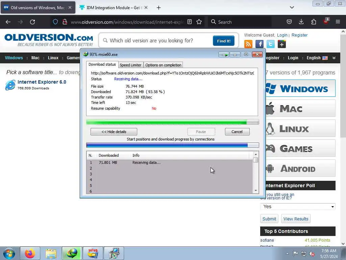Screen dimensions: 346x260
Task: Click the connections list scroll down arrow
Action: click(256, 191)
